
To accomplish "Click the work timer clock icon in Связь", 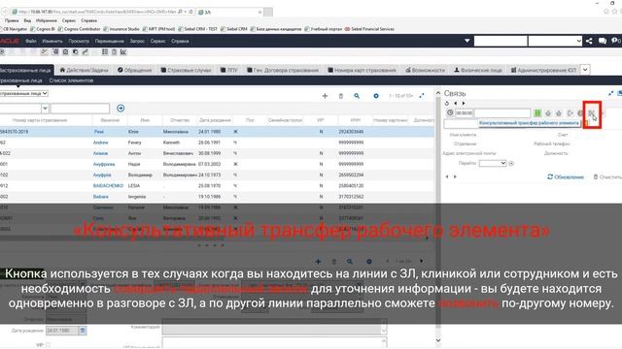I will [450, 112].
